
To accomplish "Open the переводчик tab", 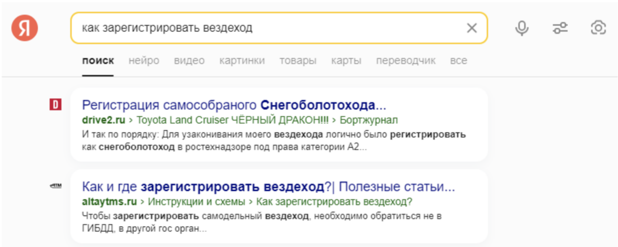I will [x=406, y=61].
